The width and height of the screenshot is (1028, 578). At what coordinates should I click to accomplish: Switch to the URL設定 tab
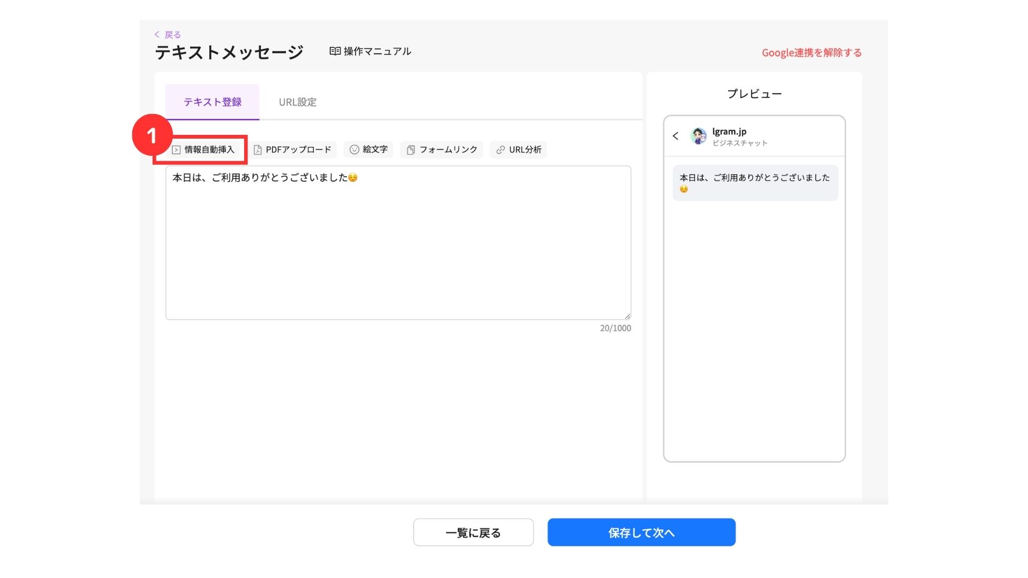click(x=297, y=102)
